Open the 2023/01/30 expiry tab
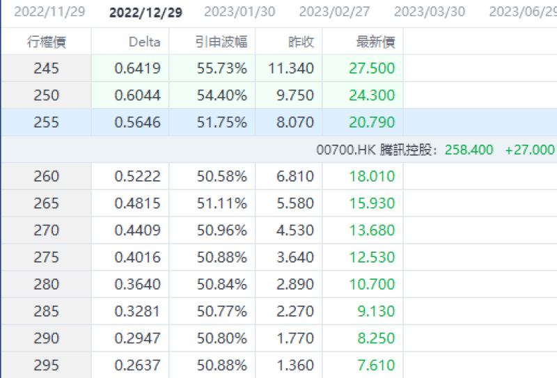Image resolution: width=557 pixels, height=378 pixels. (x=240, y=12)
